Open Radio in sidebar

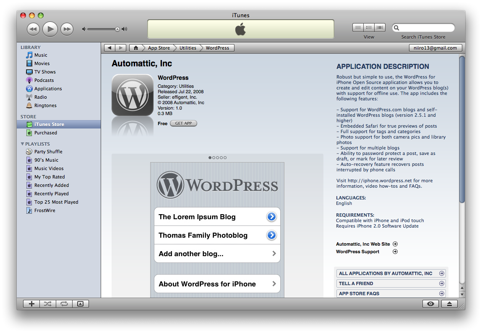point(59,97)
